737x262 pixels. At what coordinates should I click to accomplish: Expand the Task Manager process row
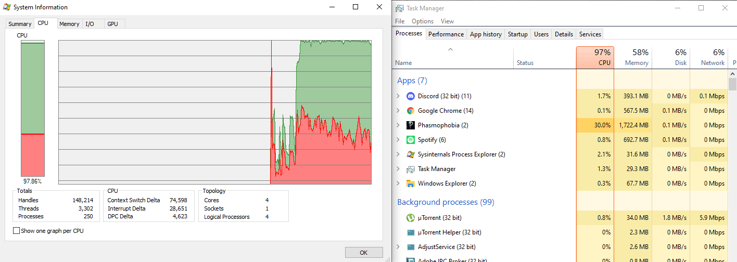click(398, 169)
